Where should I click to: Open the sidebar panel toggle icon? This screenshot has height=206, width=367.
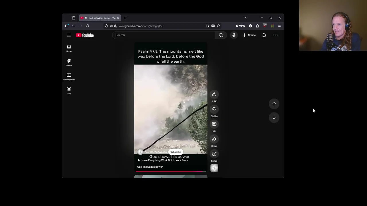pos(67,26)
